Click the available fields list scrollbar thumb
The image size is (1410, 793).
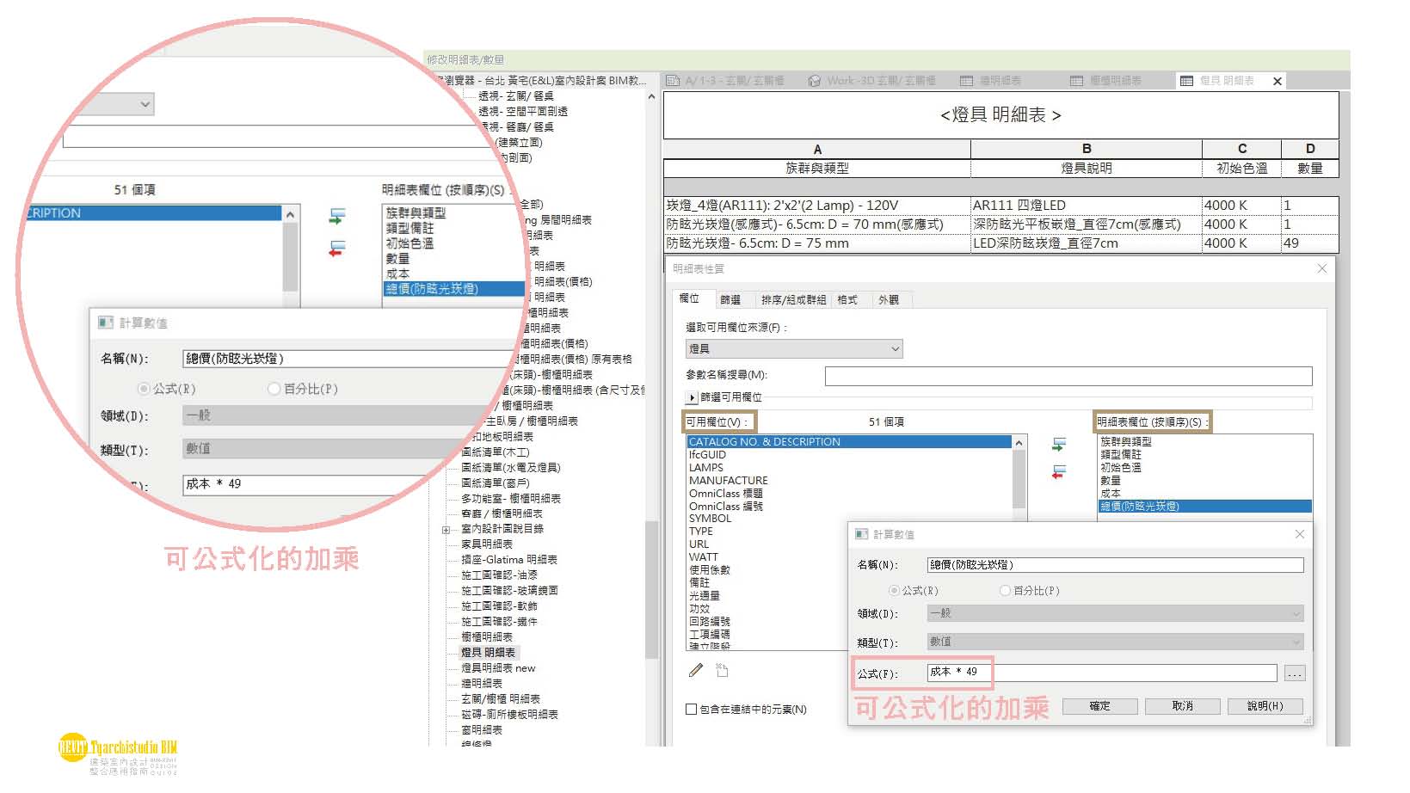click(1019, 479)
